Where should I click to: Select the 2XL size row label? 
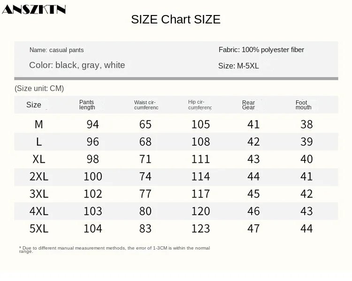click(x=39, y=176)
